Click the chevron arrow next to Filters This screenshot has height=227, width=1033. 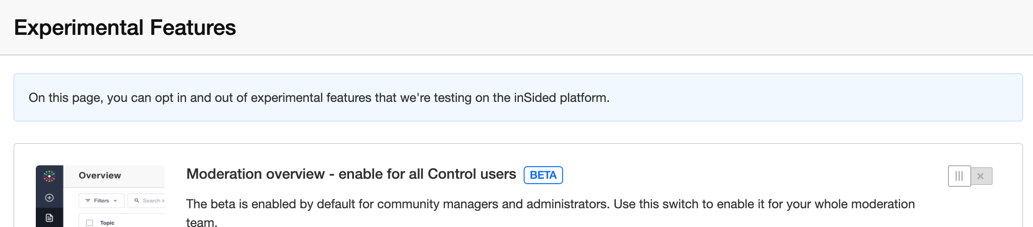115,201
